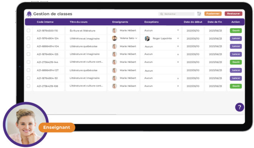The image size is (254, 148).
Task: Click the purple mascot logo icon
Action: point(29,14)
